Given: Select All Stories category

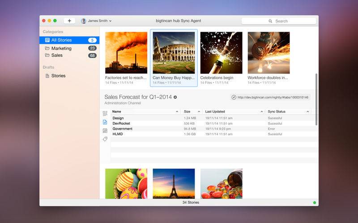Looking at the screenshot, I should (x=69, y=40).
